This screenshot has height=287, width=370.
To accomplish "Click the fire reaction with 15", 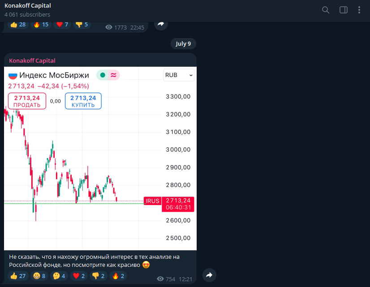I will tap(41, 25).
